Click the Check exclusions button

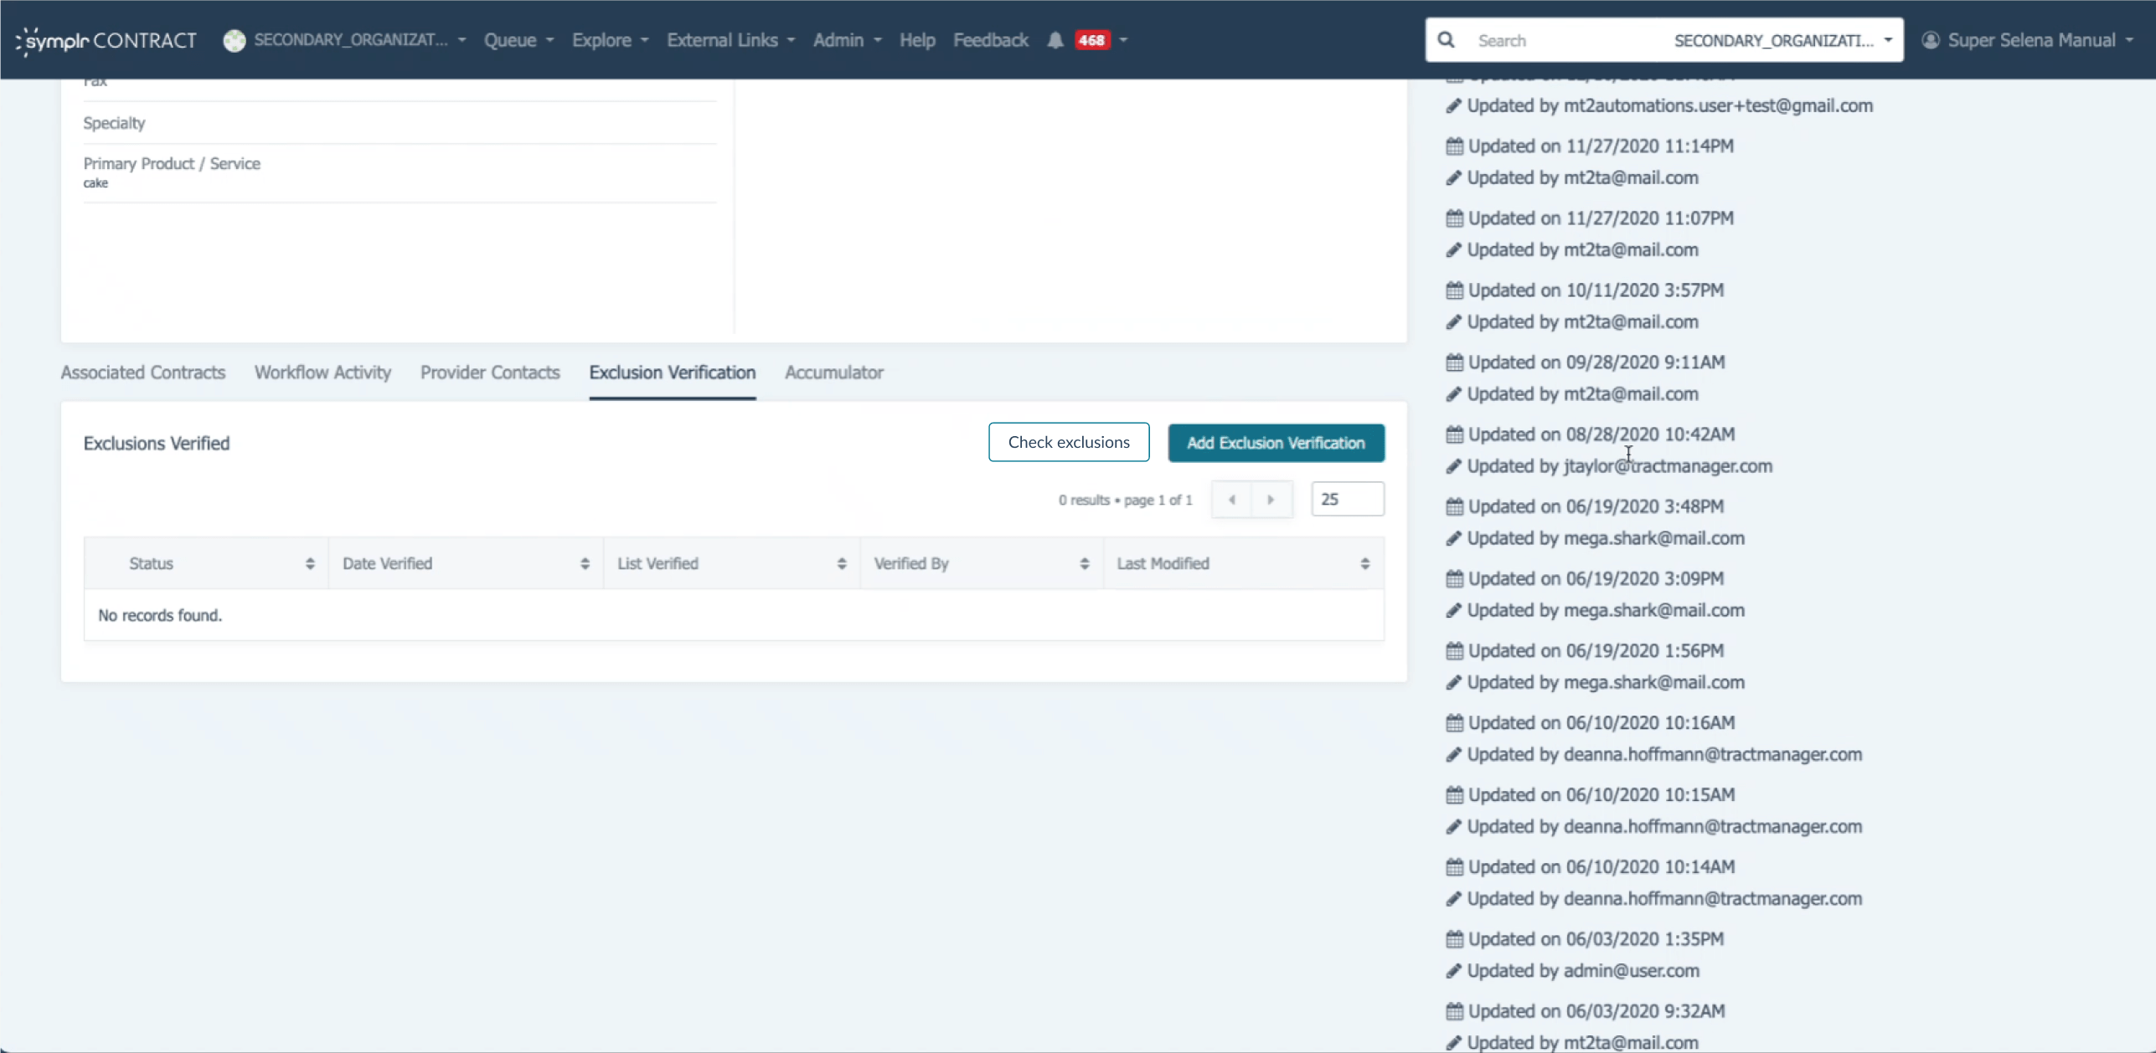(1069, 442)
